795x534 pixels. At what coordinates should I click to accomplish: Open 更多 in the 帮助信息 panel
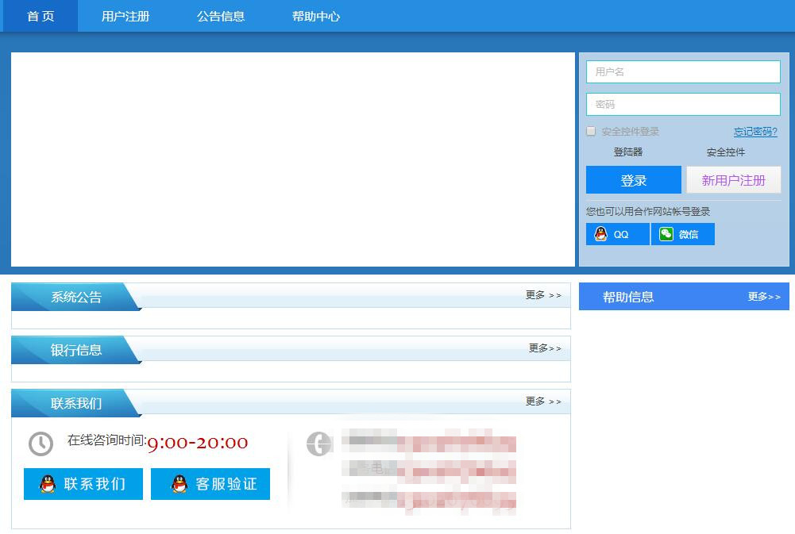click(764, 297)
